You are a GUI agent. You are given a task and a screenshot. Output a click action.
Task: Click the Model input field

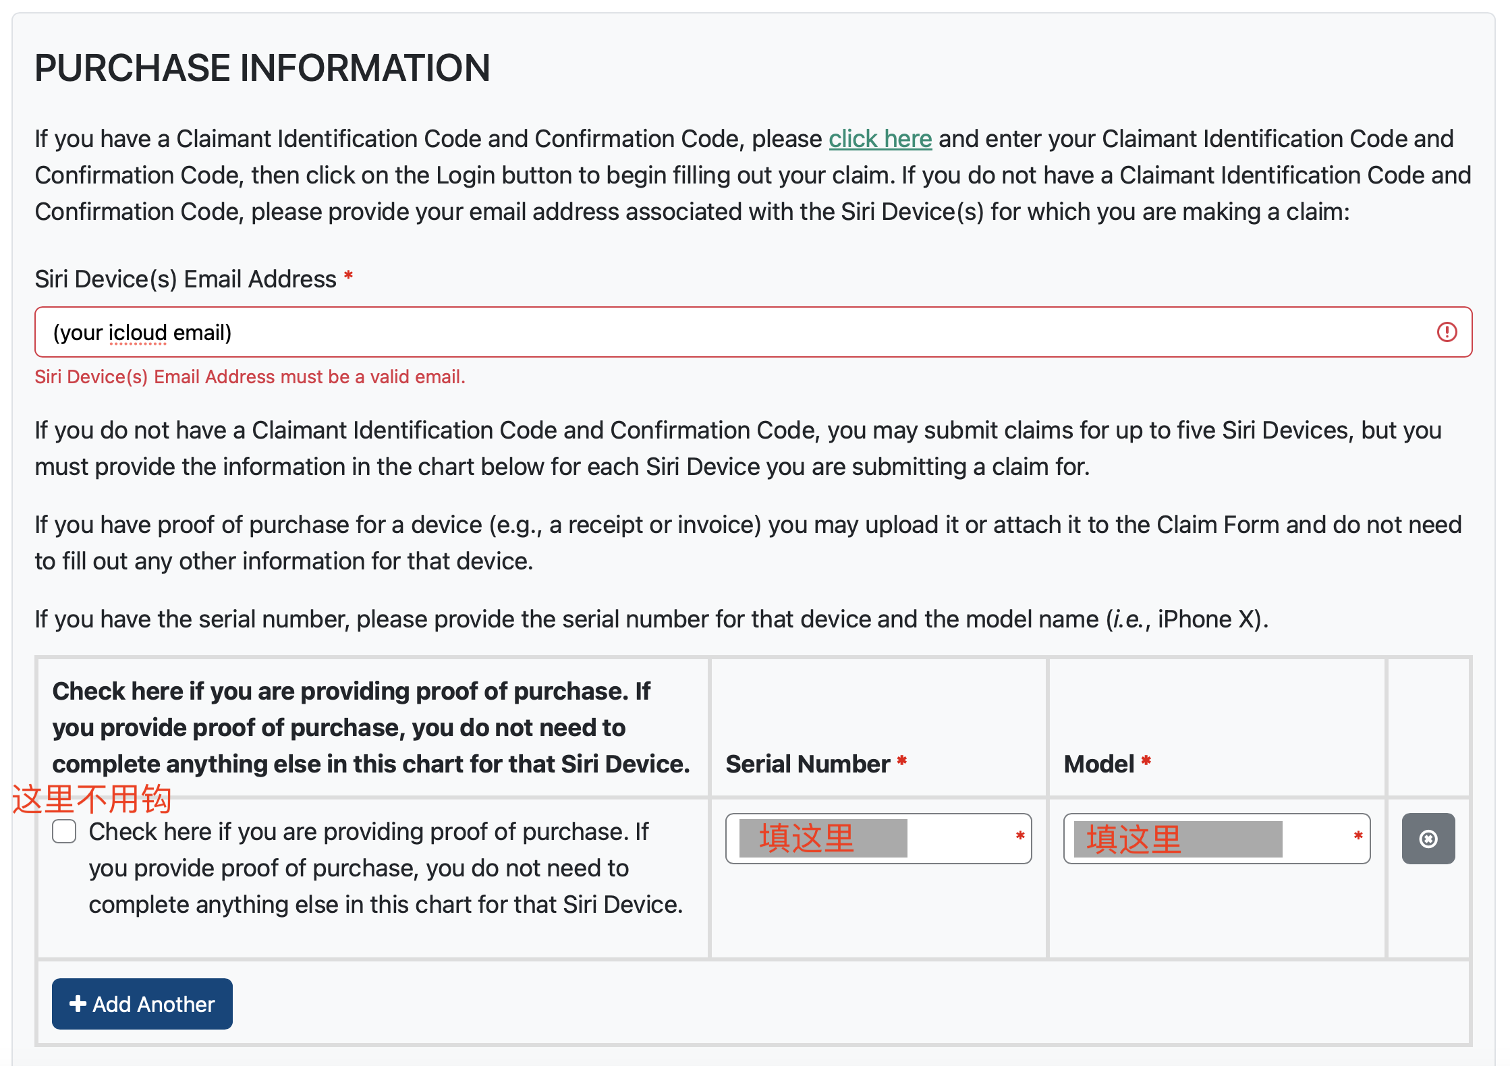1217,839
